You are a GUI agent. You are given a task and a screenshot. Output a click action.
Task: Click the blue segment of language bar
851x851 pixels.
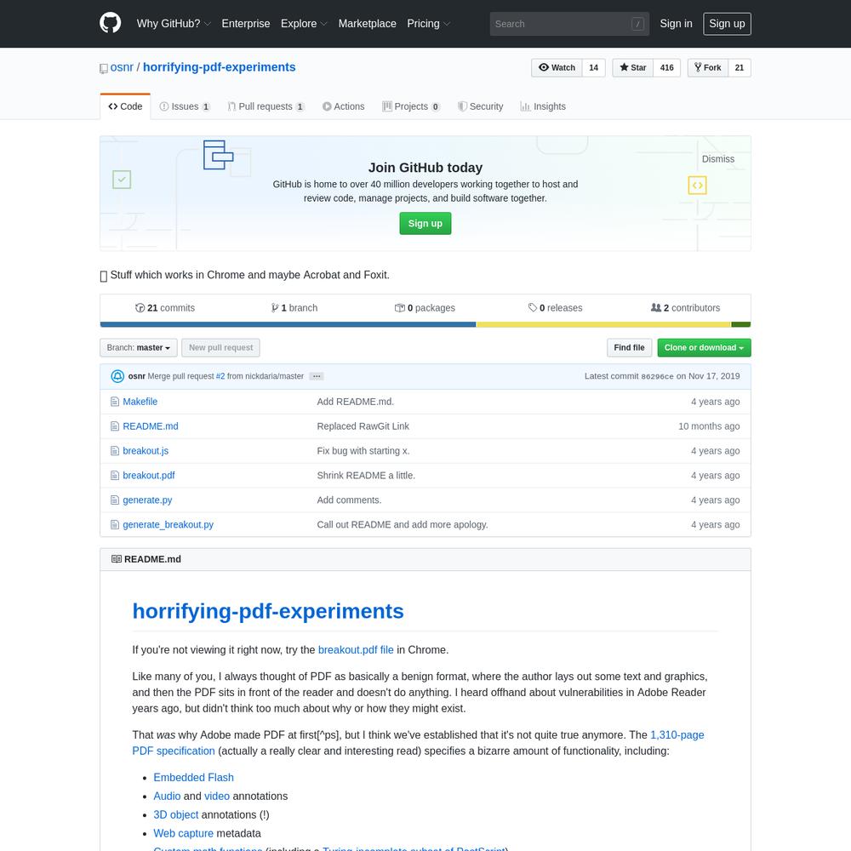pos(288,324)
